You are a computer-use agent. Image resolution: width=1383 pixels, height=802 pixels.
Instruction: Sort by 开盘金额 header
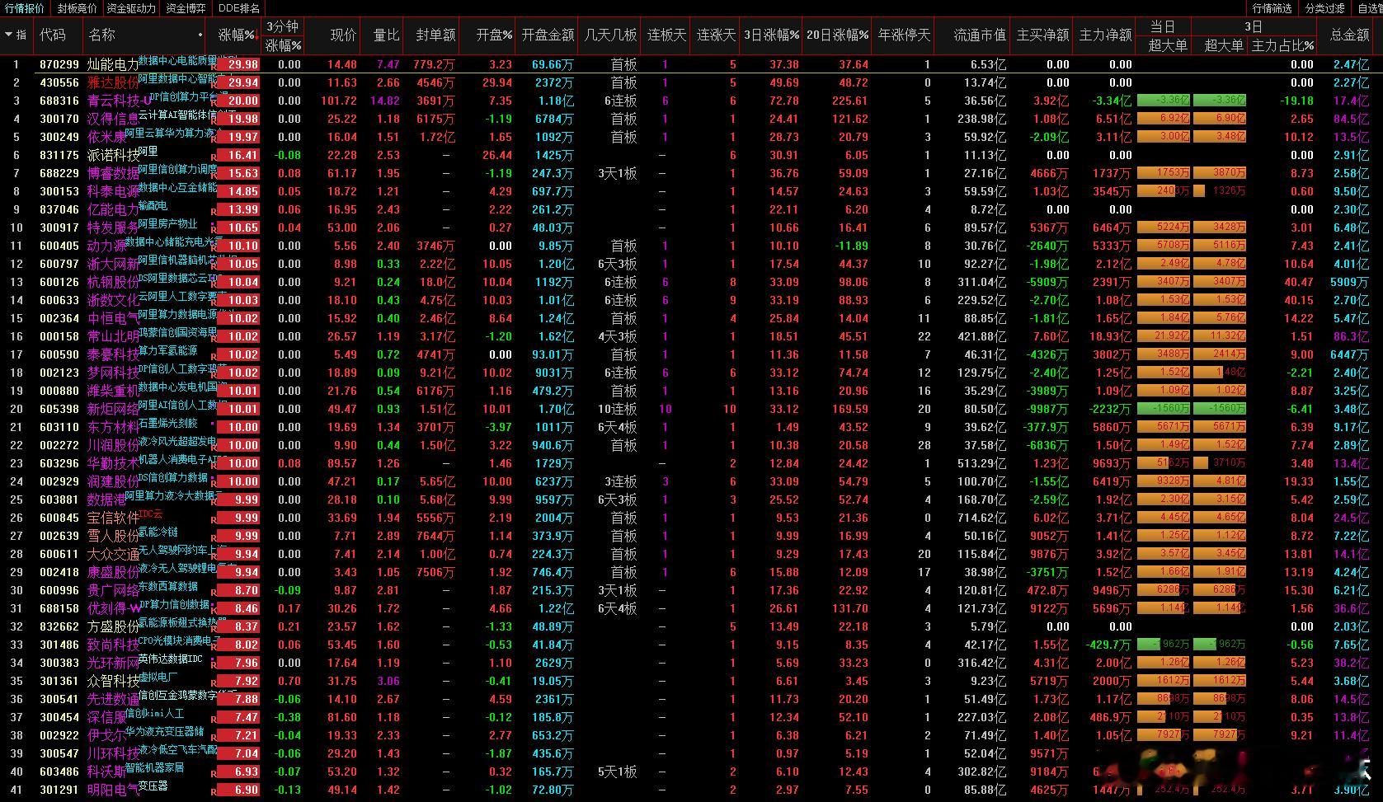(x=548, y=35)
